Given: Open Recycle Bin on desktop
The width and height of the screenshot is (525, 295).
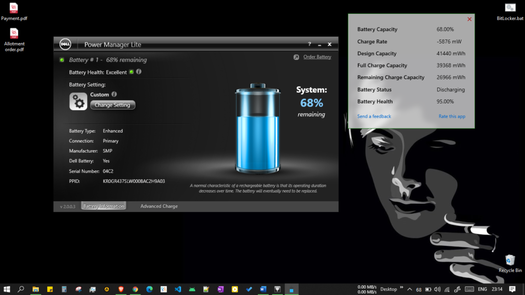Looking at the screenshot, I should [510, 260].
